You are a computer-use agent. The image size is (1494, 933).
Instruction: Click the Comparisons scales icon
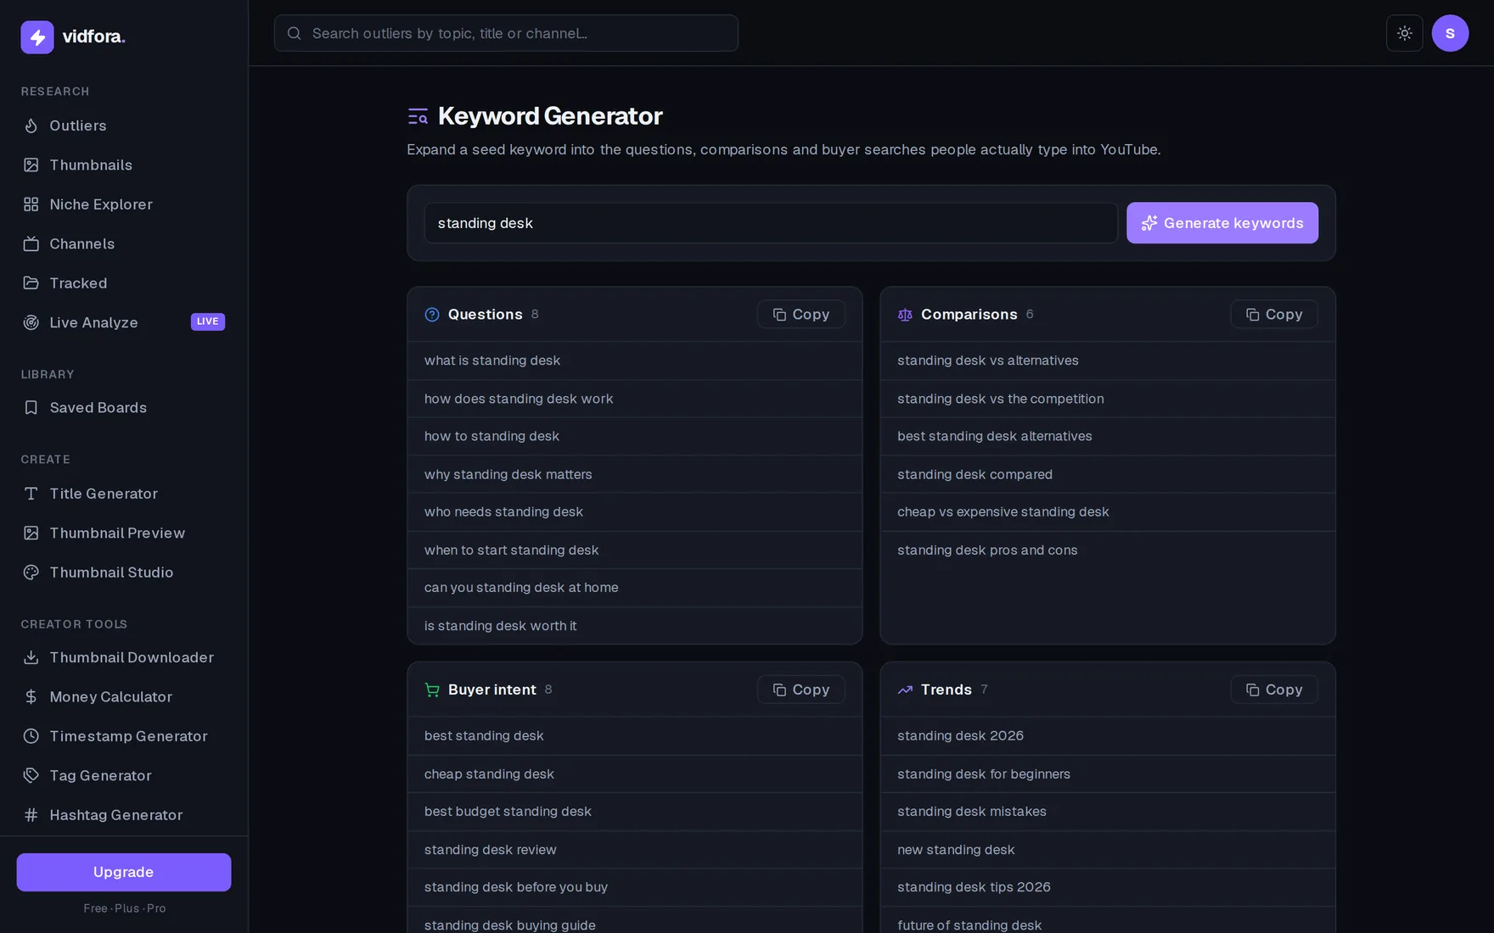pyautogui.click(x=905, y=315)
